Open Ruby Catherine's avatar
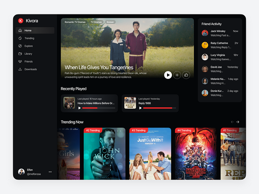 [x=205, y=45]
